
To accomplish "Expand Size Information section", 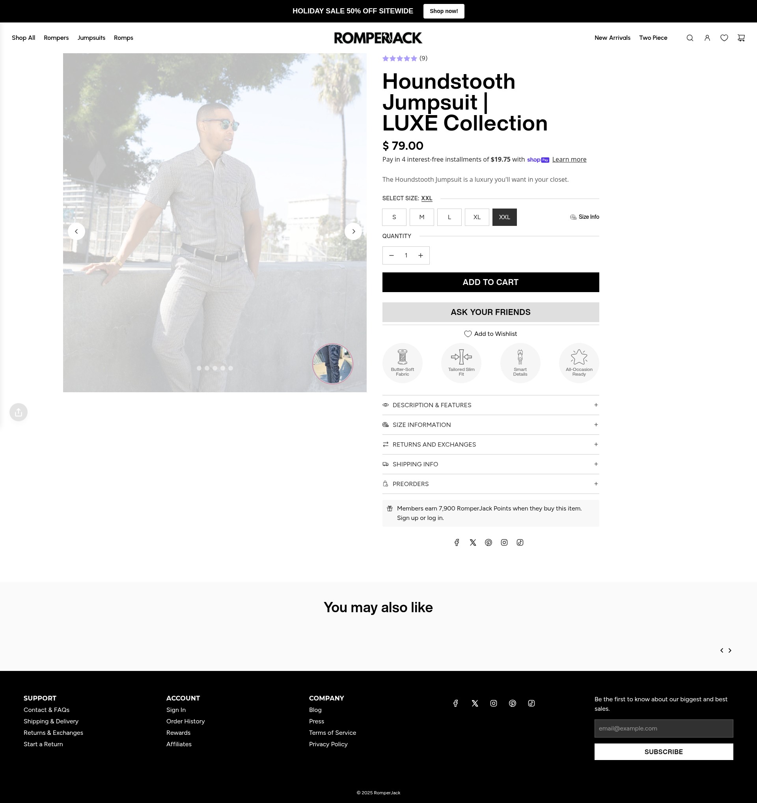I will pyautogui.click(x=490, y=425).
